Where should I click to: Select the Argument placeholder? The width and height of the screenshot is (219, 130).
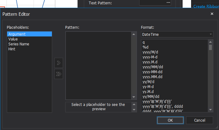tap(29, 34)
